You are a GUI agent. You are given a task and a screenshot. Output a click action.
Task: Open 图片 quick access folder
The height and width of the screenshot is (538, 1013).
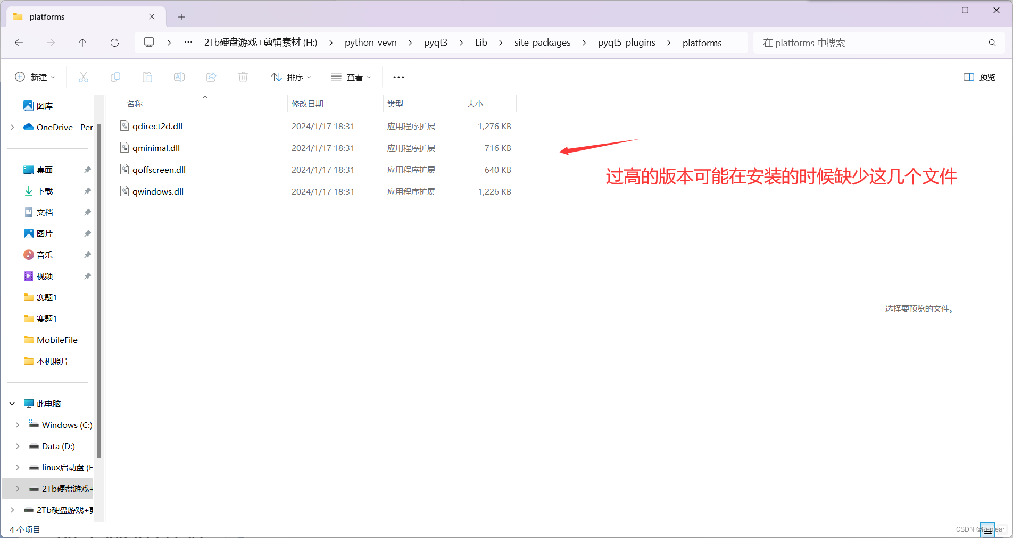tap(38, 233)
